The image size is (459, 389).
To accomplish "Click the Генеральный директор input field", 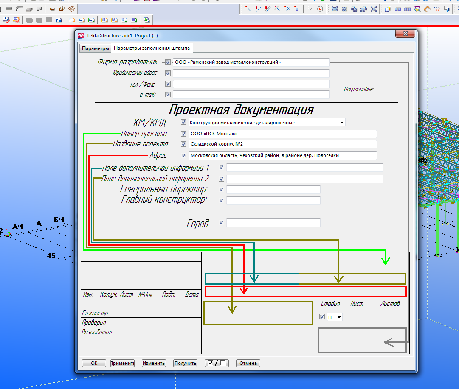I will 273,190.
